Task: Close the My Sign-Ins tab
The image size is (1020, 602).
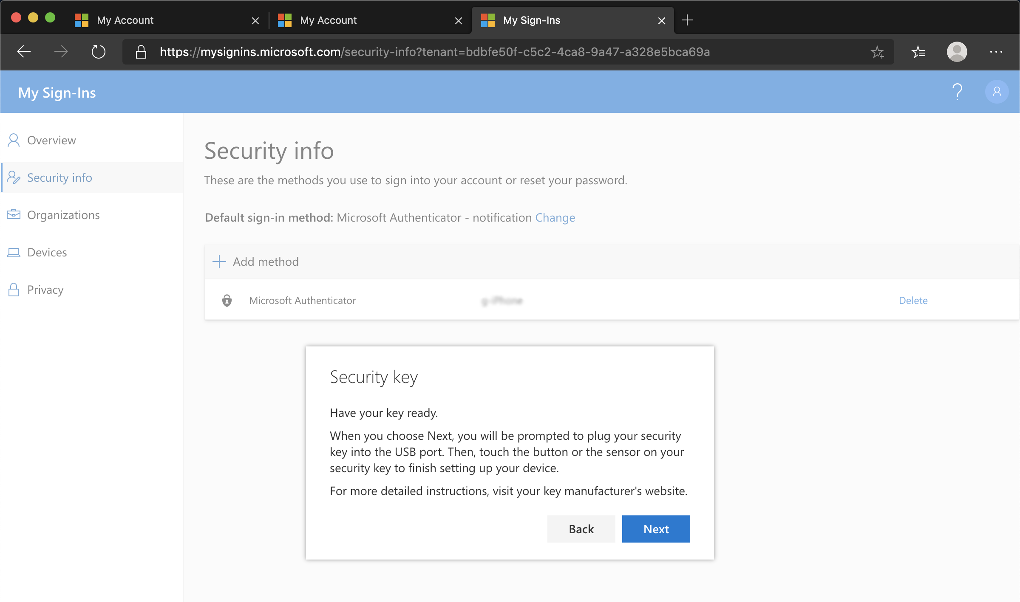Action: tap(661, 20)
